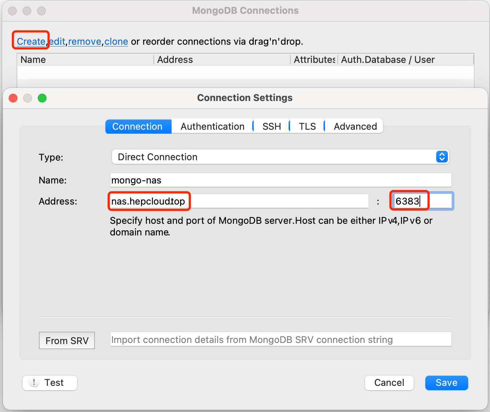The height and width of the screenshot is (412, 490).
Task: Click the Create connection link
Action: pyautogui.click(x=31, y=41)
